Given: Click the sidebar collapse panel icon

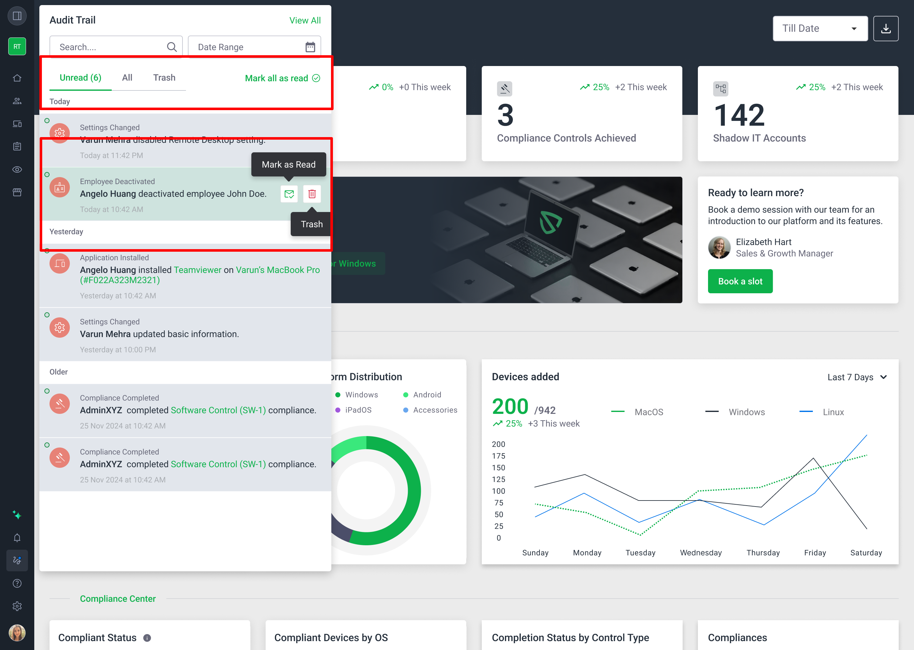Looking at the screenshot, I should 17,16.
